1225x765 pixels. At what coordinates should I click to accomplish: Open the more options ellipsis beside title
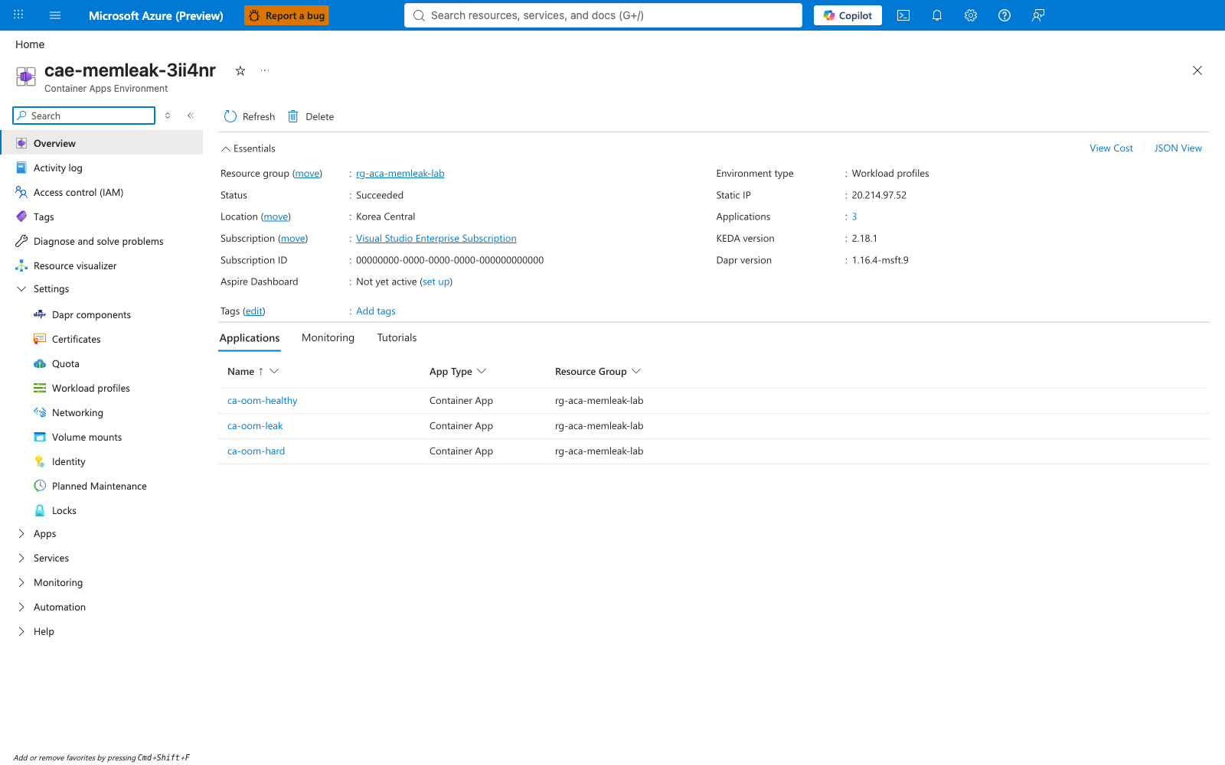pyautogui.click(x=265, y=70)
